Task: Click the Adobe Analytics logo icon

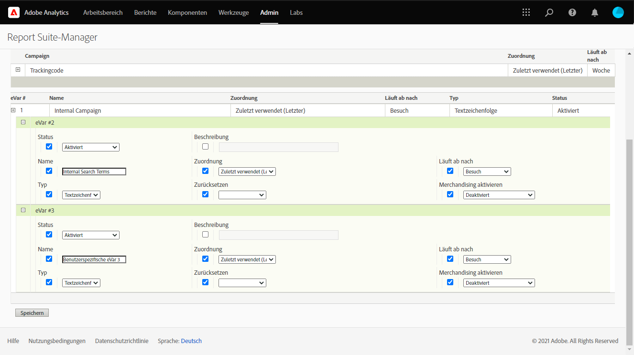Action: pos(14,12)
